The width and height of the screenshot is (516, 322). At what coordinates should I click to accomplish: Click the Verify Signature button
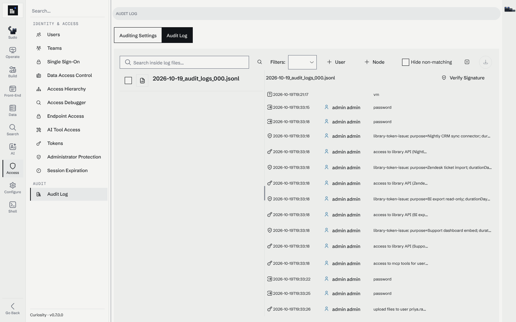pyautogui.click(x=463, y=78)
